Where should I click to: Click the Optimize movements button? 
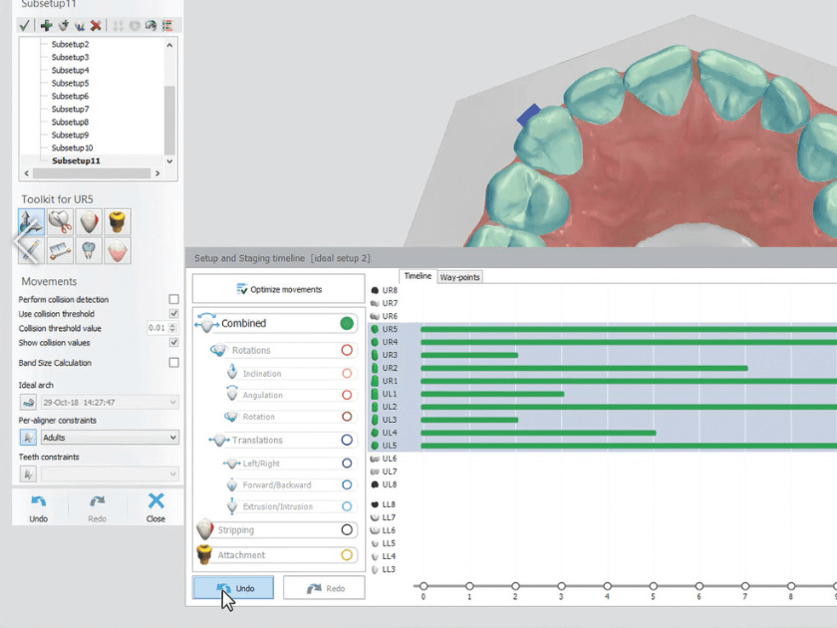tap(278, 289)
